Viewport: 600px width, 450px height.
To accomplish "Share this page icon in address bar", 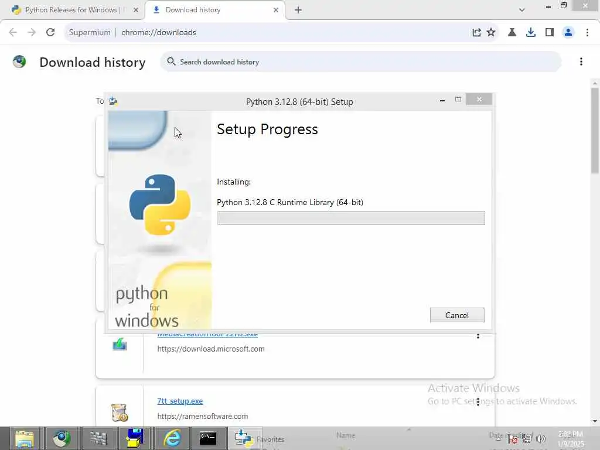I will click(476, 33).
